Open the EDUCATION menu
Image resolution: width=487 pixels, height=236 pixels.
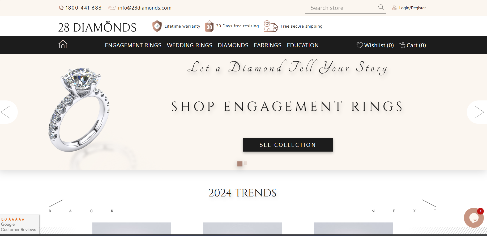tap(303, 45)
